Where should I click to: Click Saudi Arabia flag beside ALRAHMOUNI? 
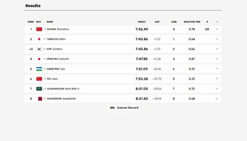click(x=39, y=89)
